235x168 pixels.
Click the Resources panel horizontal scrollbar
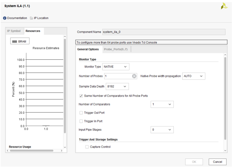[x=32, y=150]
